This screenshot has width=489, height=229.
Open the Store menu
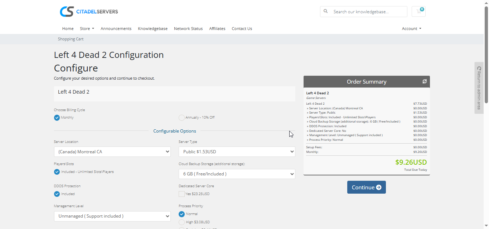click(x=87, y=29)
